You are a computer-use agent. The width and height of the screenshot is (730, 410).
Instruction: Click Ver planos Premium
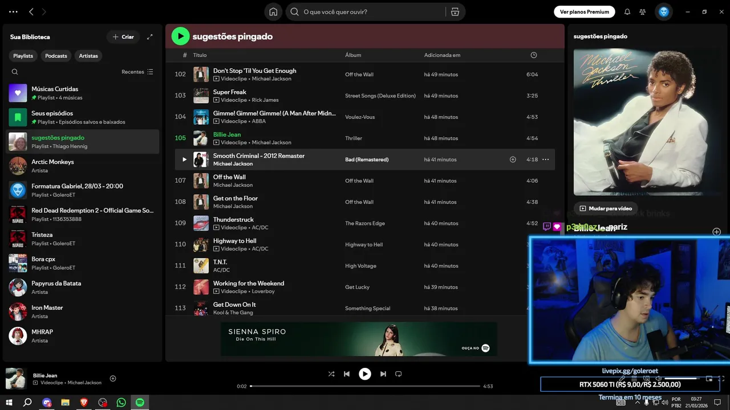(585, 12)
